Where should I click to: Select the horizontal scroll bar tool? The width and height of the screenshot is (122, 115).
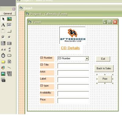point(3,49)
